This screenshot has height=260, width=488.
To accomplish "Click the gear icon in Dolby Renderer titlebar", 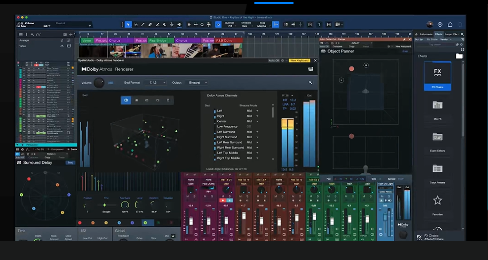I will coord(283,60).
